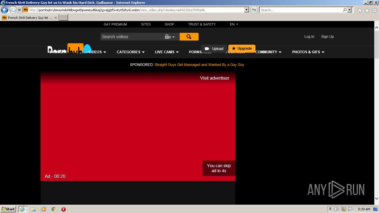Screen dimensions: 379x213
Task: Expand the EN language dropdown
Action: pyautogui.click(x=234, y=24)
